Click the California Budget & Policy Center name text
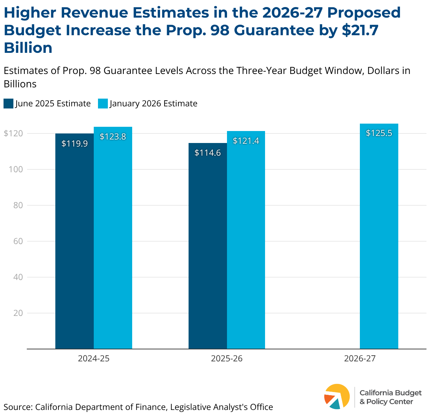Screen dimensions: 430x417 pos(390,397)
